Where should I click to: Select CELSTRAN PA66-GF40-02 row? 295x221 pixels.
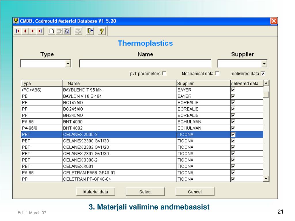(142, 173)
